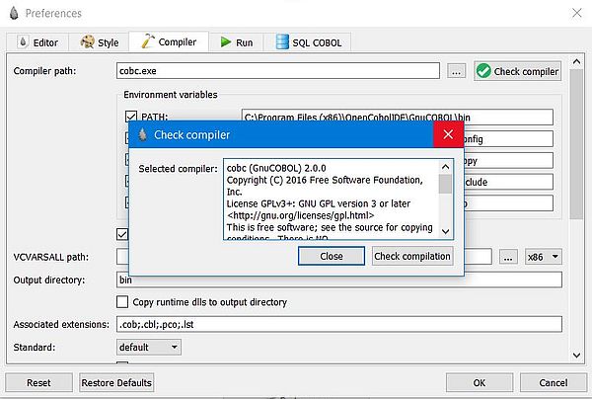The height and width of the screenshot is (399, 592).
Task: Click the Check compilation button
Action: pos(412,256)
